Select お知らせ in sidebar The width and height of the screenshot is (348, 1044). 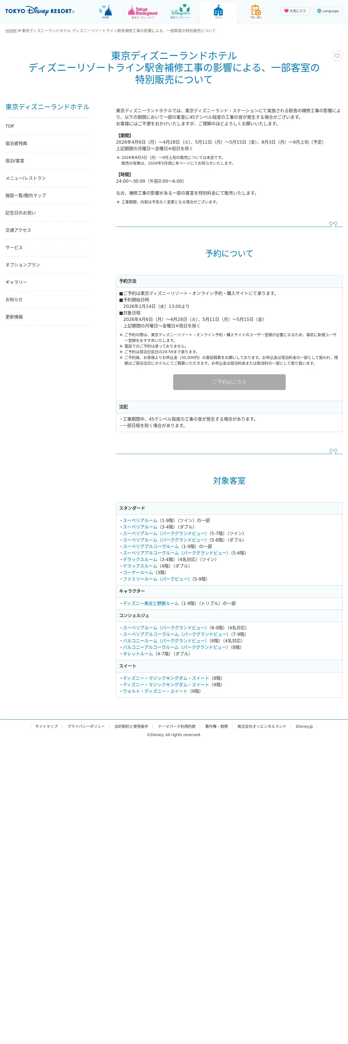coord(47,299)
